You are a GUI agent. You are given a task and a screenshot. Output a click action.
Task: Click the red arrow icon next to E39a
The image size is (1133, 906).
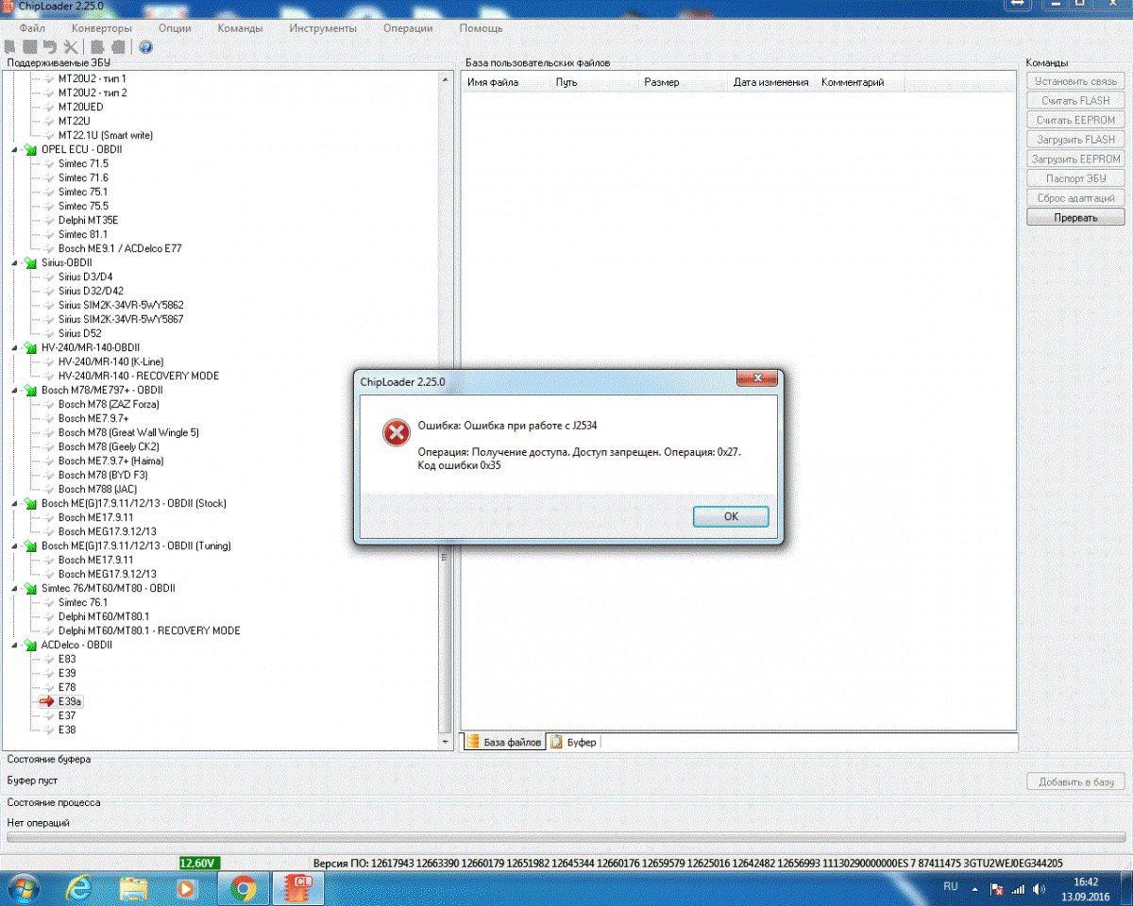[x=46, y=702]
